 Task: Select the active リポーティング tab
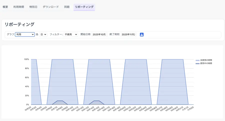[x=84, y=7]
